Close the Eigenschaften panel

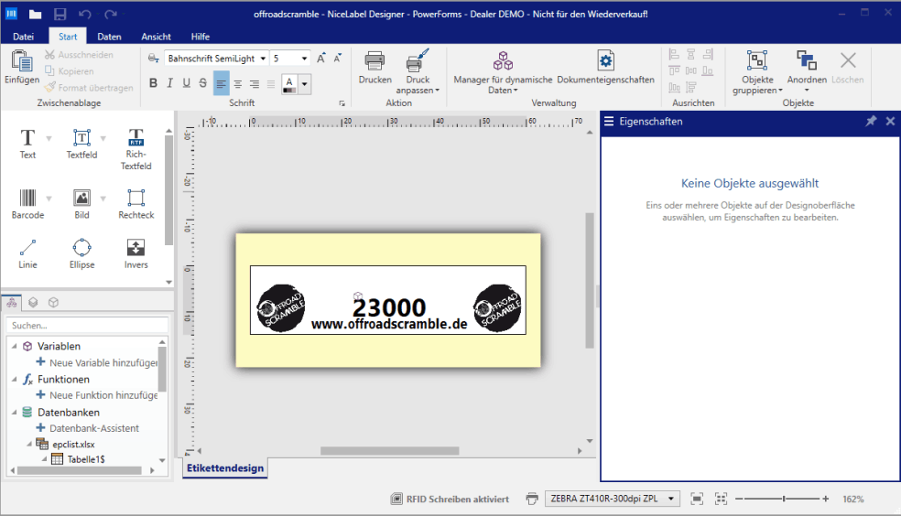pos(890,121)
